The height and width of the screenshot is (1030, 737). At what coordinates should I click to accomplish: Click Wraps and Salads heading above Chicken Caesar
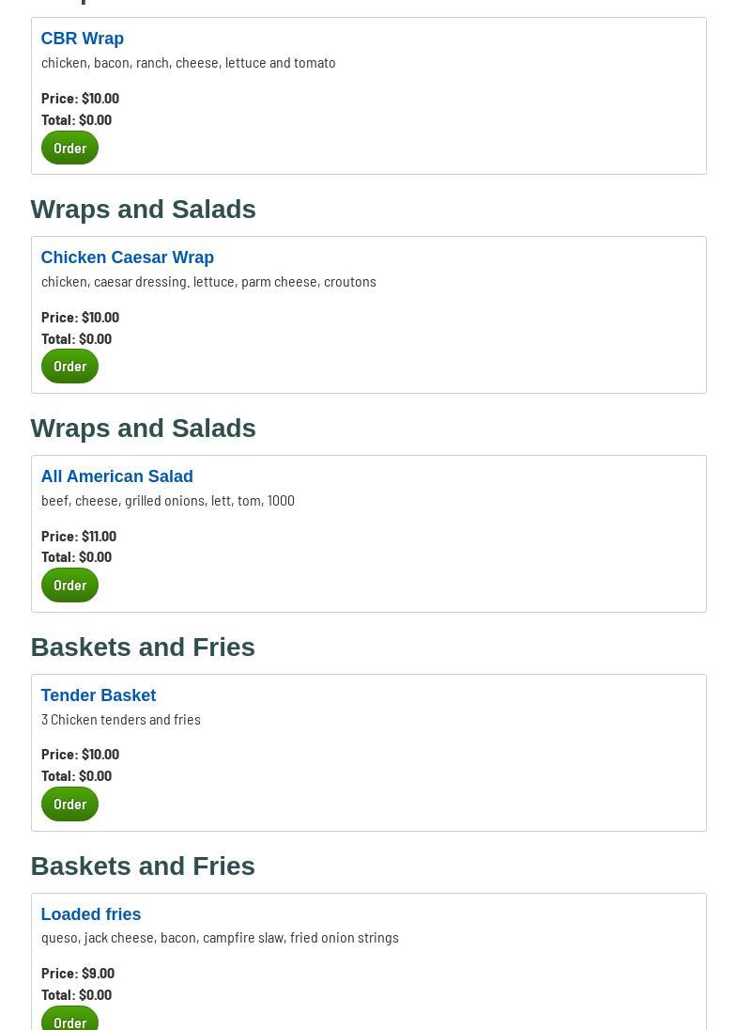pyautogui.click(x=143, y=209)
